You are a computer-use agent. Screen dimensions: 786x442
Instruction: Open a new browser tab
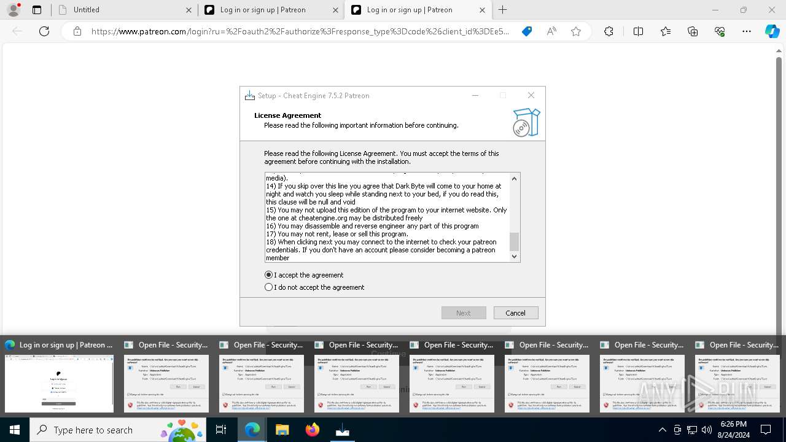click(x=503, y=10)
